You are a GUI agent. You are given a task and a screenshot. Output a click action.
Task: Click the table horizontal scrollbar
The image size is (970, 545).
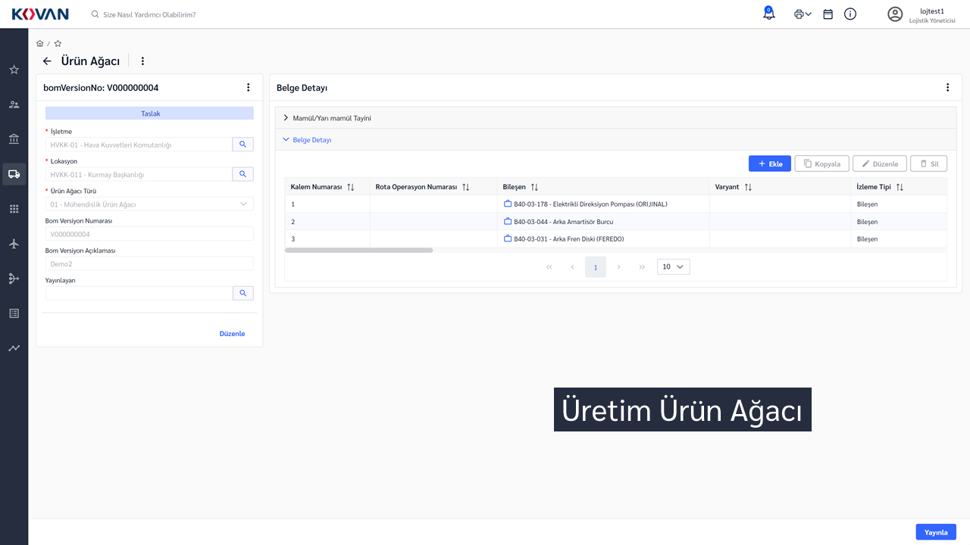click(358, 250)
